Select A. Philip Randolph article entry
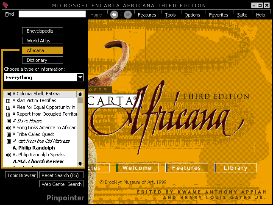 tap(40, 148)
